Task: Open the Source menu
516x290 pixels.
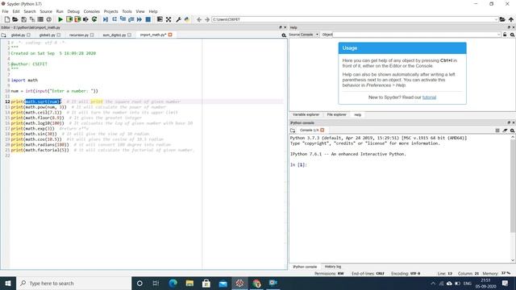Action: pos(46,11)
